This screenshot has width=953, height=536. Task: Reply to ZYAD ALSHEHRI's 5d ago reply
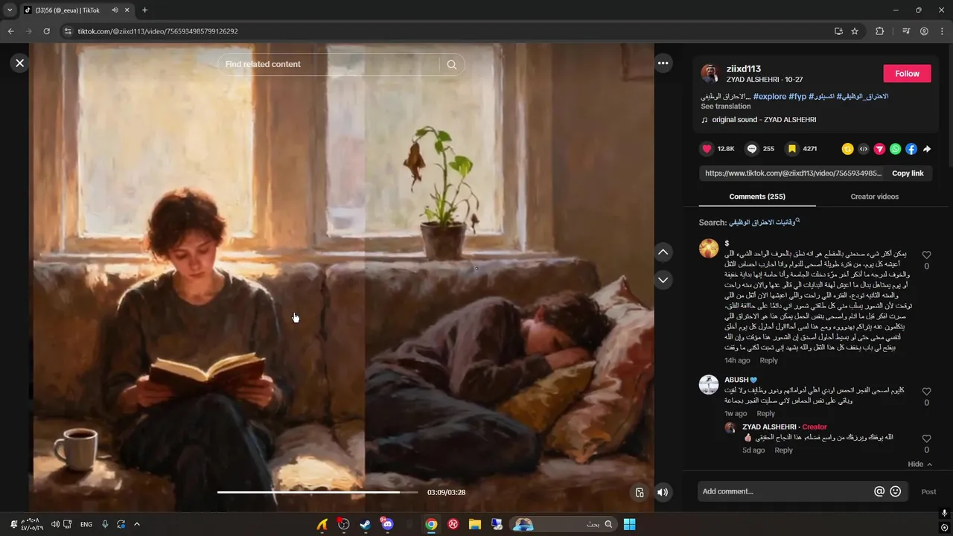coord(783,450)
